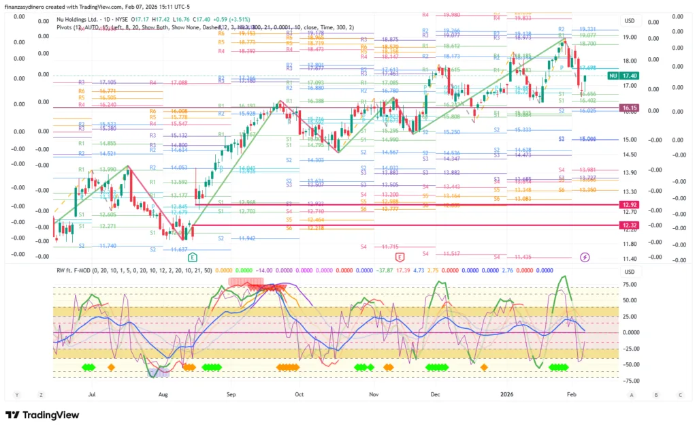Click the C circle at bottom right
This screenshot has width=697, height=429.
coord(679,394)
